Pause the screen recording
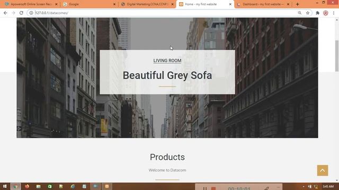This screenshot has height=190, width=339. pyautogui.click(x=205, y=188)
